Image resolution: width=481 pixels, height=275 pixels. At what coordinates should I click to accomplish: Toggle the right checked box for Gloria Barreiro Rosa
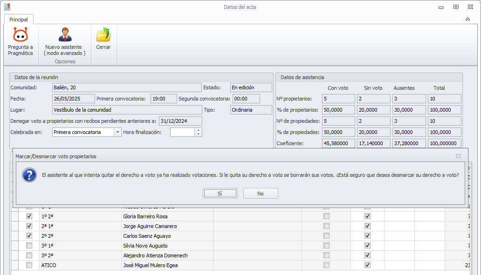pos(367,216)
